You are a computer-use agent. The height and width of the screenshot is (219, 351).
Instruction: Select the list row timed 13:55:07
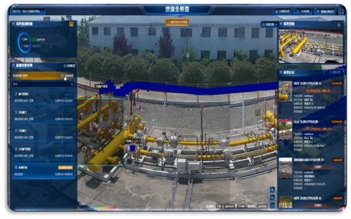(43, 98)
